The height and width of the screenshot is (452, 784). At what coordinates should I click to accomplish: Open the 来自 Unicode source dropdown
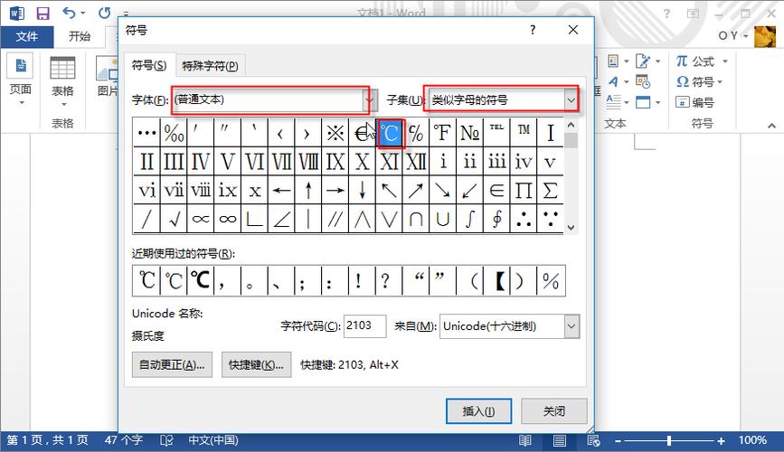coord(571,326)
